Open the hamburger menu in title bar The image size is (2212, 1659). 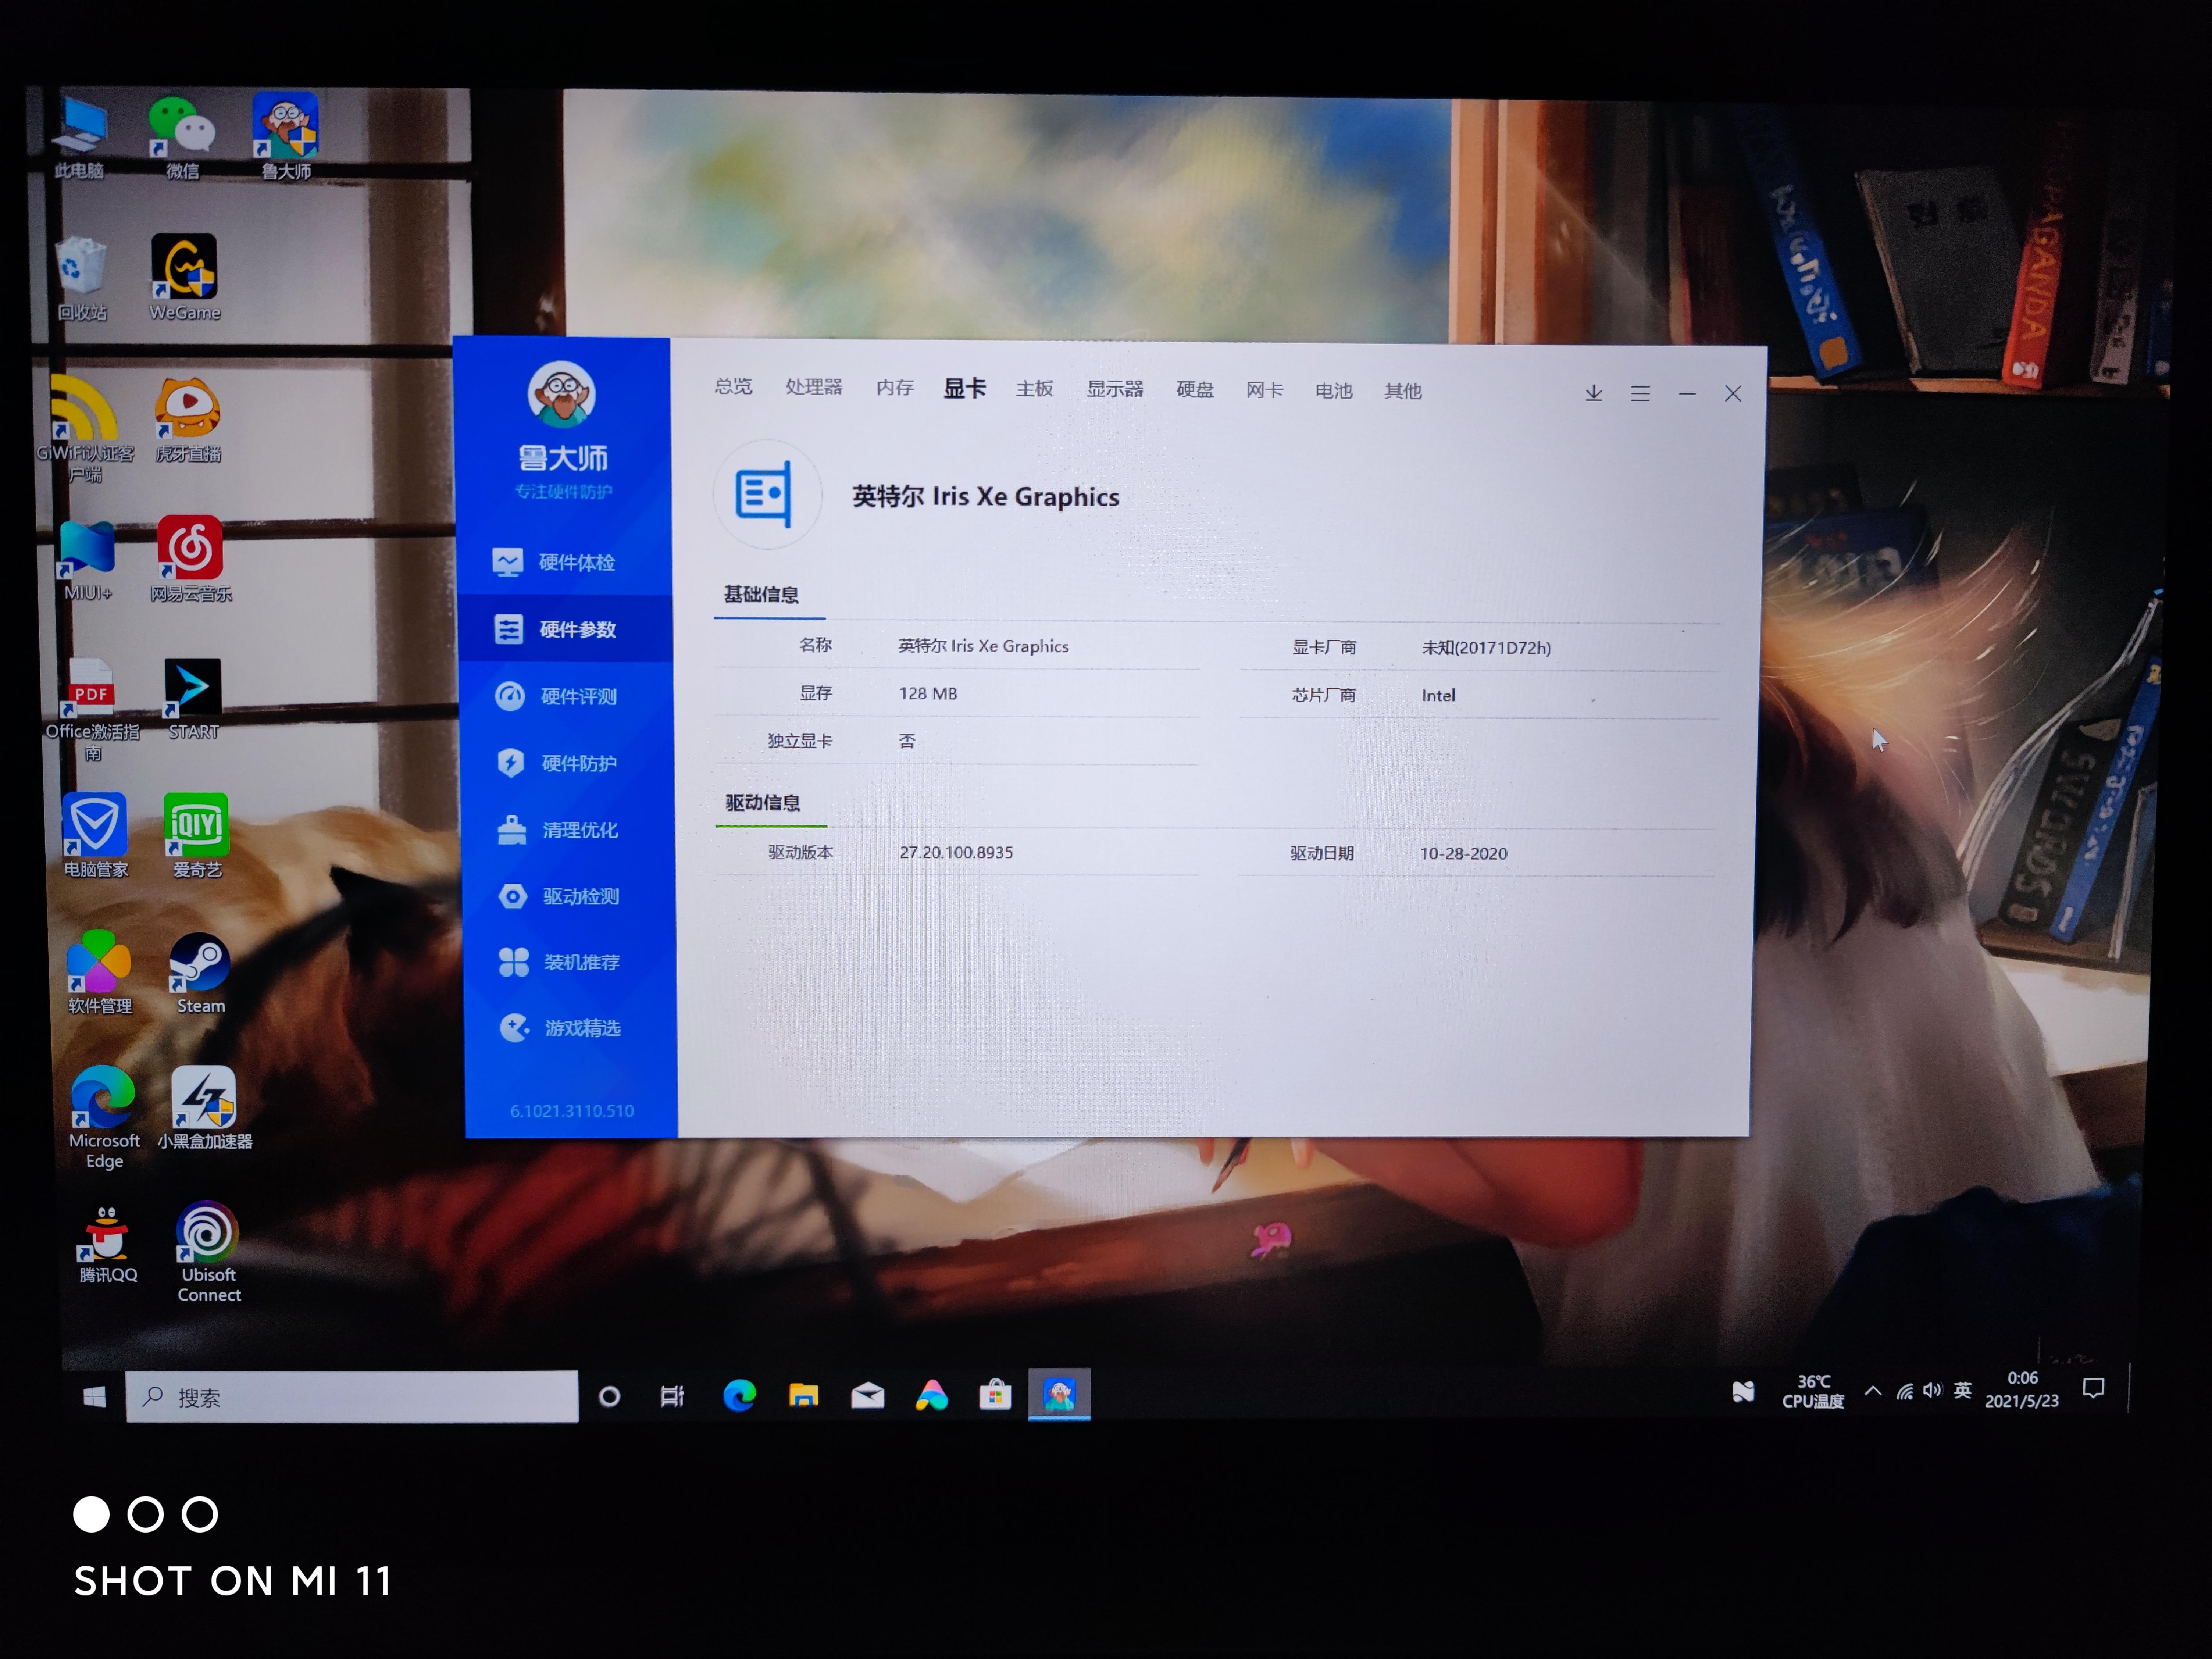click(1640, 394)
